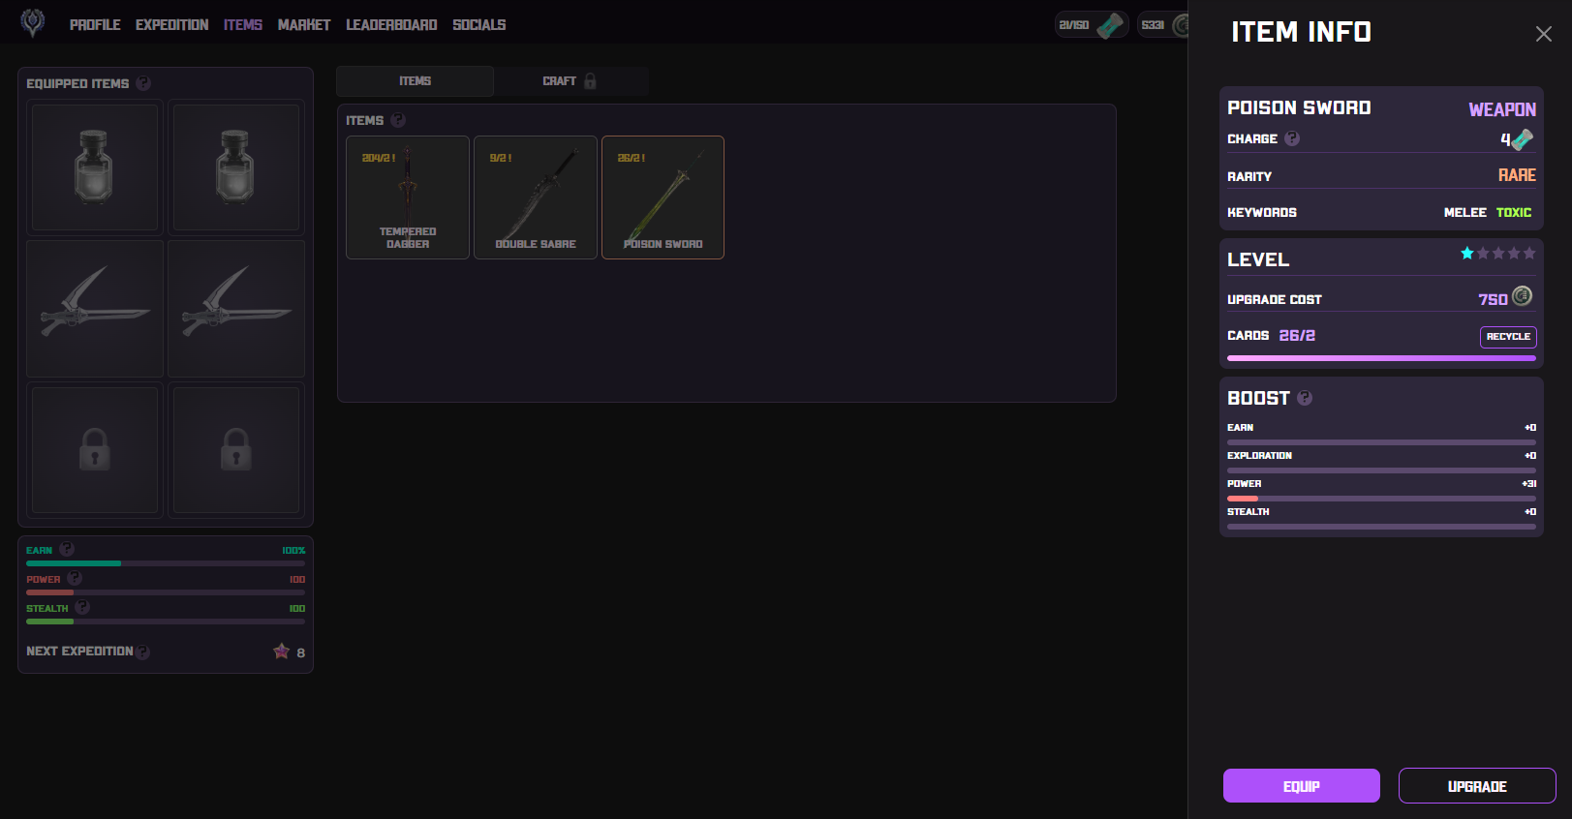Screen dimensions: 1572x819
Task: Open the Boost help tooltip icon
Action: click(1305, 398)
